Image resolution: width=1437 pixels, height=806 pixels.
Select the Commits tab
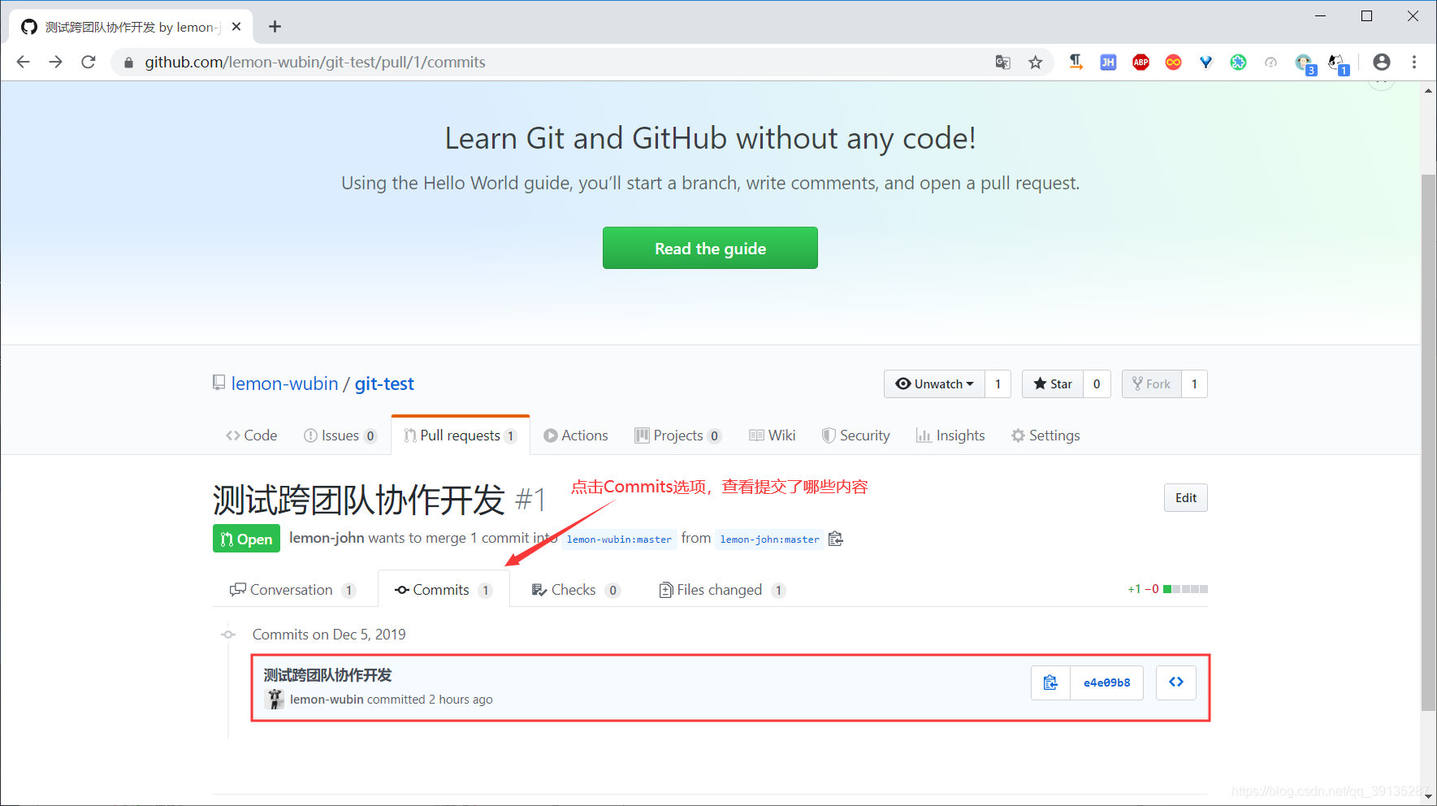point(444,590)
